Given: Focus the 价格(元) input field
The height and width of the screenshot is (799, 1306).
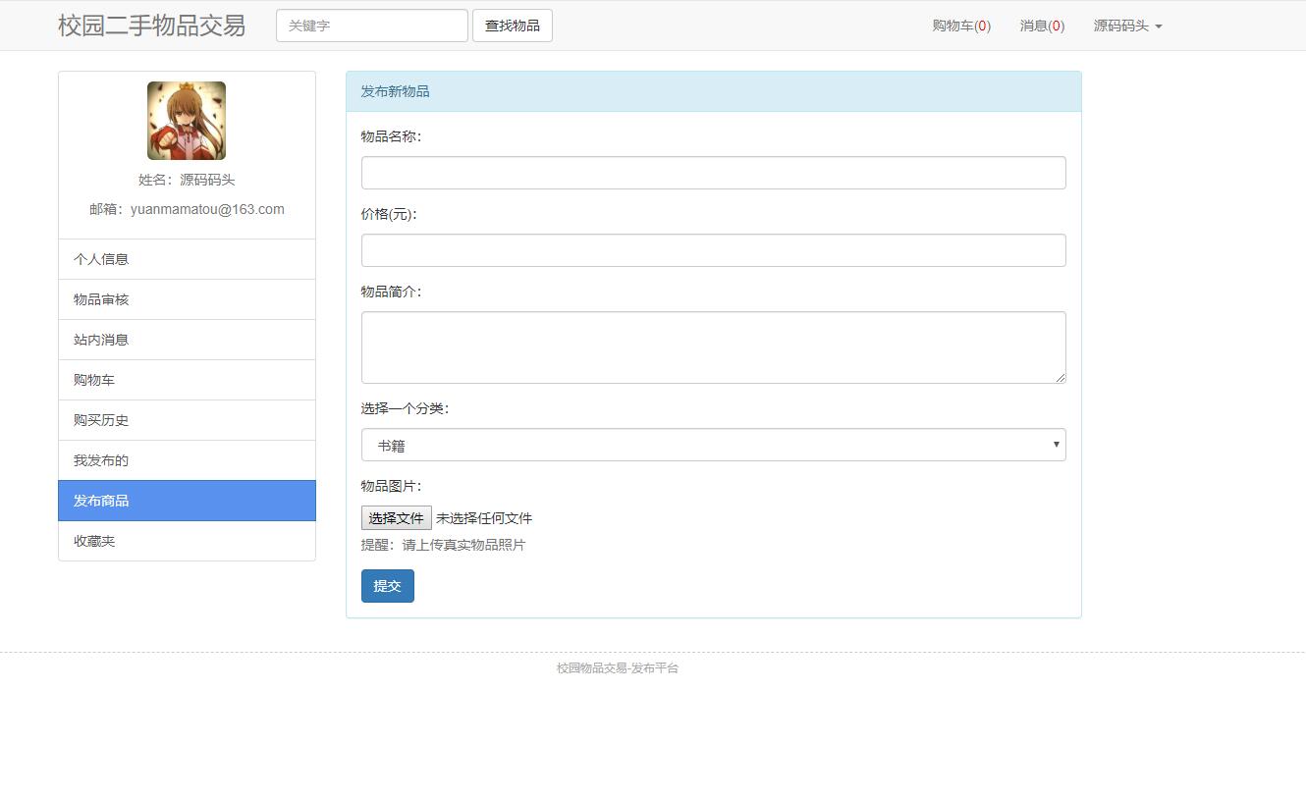Looking at the screenshot, I should (713, 250).
